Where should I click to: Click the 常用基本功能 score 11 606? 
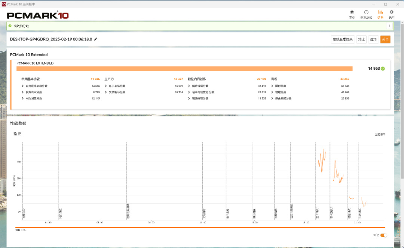[x=95, y=79]
